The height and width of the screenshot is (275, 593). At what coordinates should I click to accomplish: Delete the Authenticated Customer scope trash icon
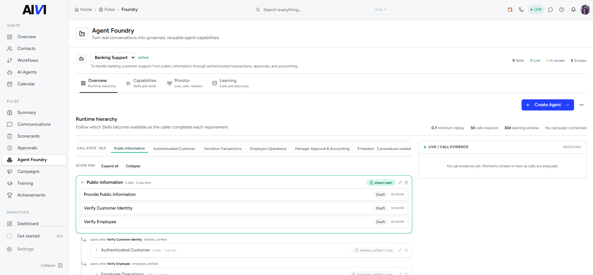406,250
